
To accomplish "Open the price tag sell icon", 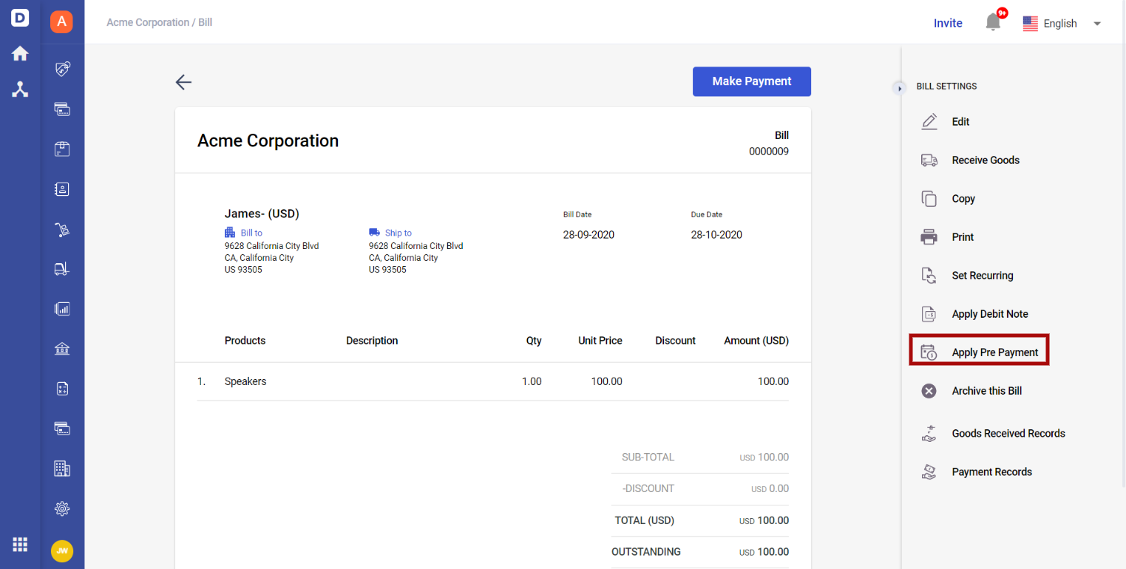I will coord(62,69).
